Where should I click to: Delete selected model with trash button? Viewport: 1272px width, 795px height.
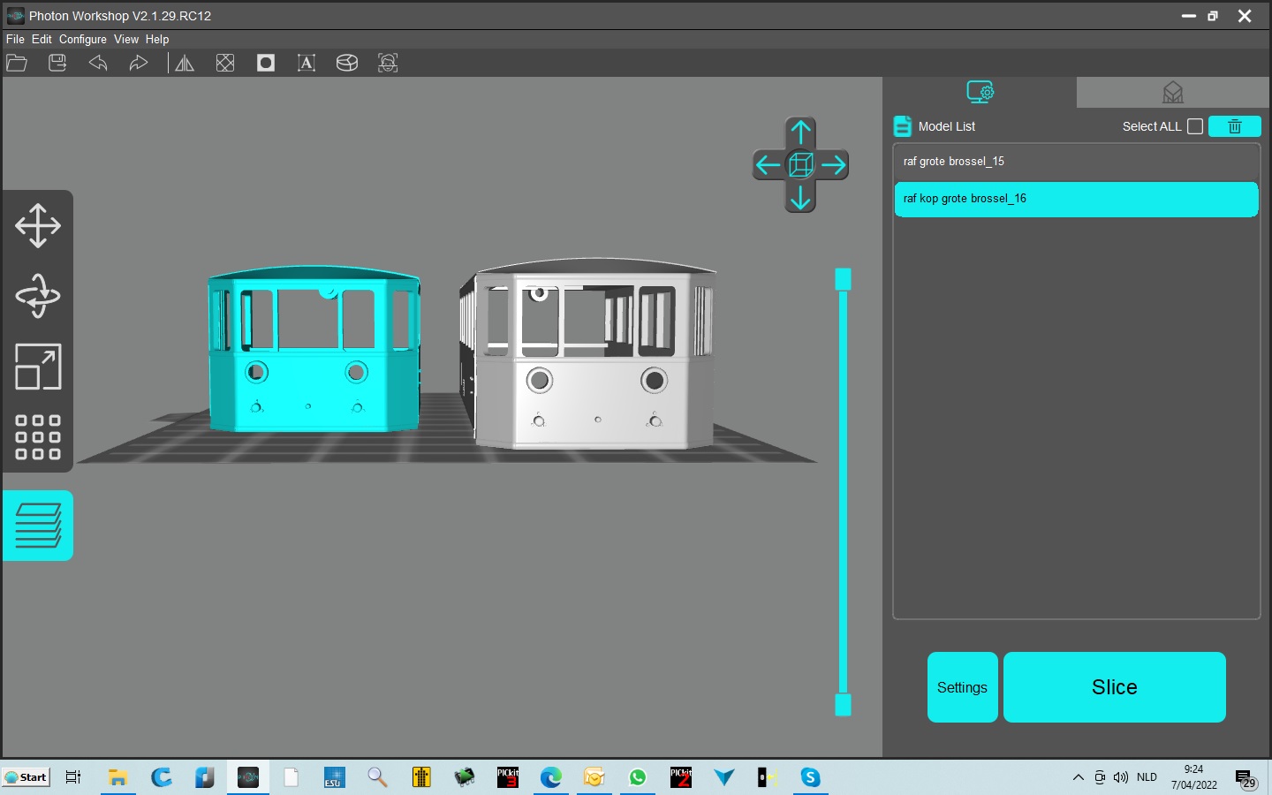tap(1235, 126)
